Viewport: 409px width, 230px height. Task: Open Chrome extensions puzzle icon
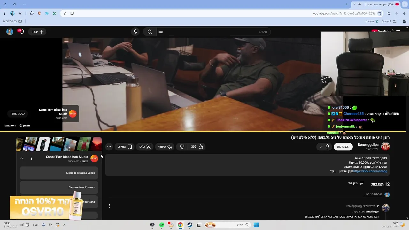32,13
